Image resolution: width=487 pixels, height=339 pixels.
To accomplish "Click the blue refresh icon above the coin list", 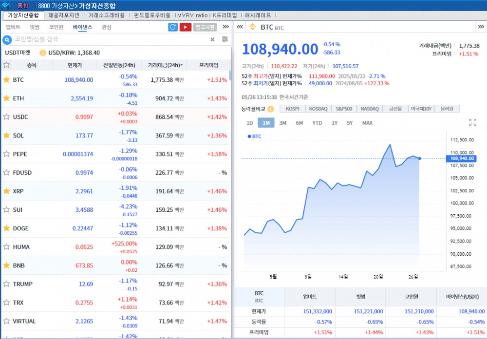I will click(x=173, y=28).
